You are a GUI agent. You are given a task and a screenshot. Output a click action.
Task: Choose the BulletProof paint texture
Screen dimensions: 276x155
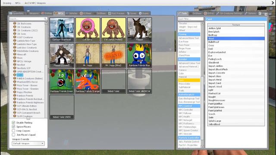(236, 42)
